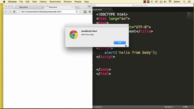Viewport: 194px width, 109px height.
Task: Click the Ed profile button in Chrome
Action: pyautogui.click(x=89, y=6)
